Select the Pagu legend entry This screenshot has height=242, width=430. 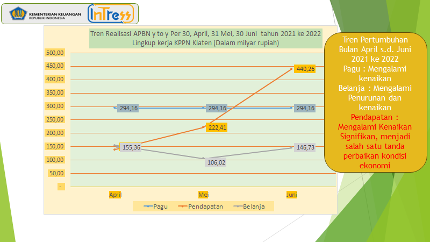(x=156, y=206)
